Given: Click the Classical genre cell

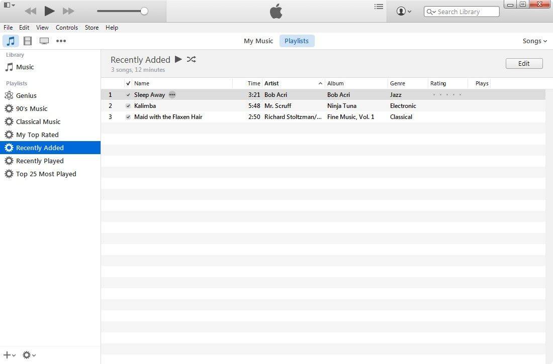Looking at the screenshot, I should pyautogui.click(x=401, y=117).
